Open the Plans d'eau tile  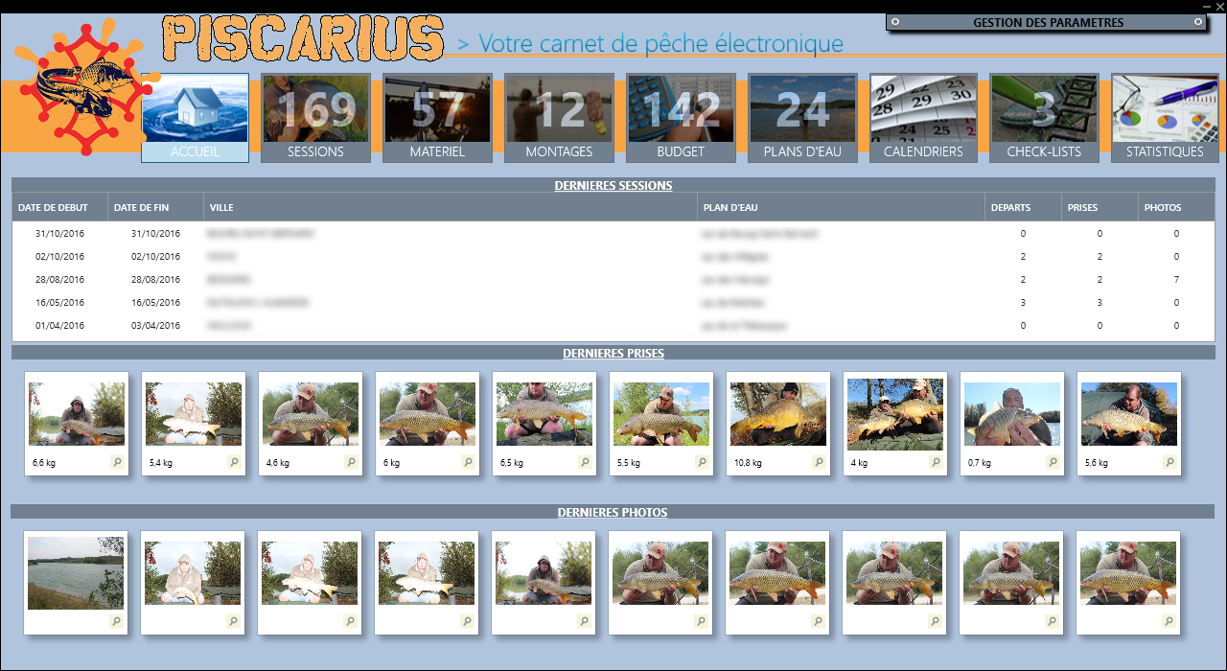[802, 118]
